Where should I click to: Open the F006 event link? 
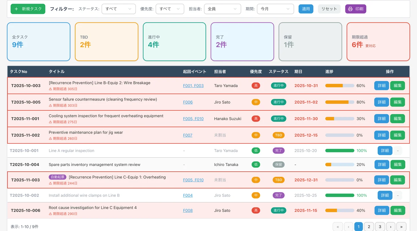(188, 102)
